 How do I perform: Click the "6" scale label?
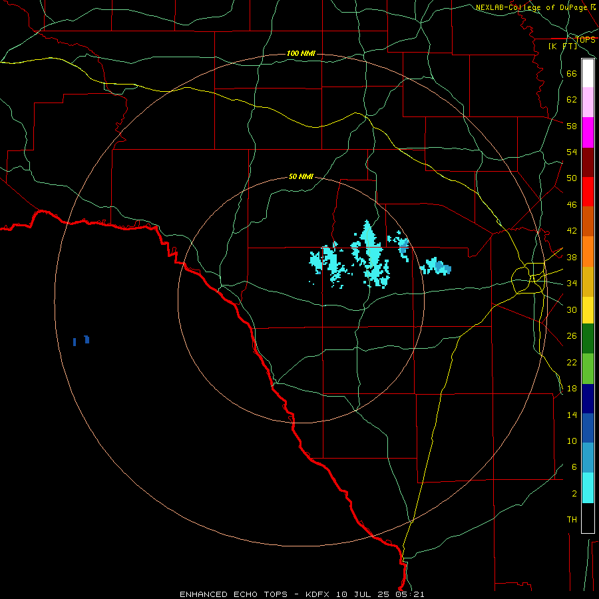pyautogui.click(x=574, y=467)
